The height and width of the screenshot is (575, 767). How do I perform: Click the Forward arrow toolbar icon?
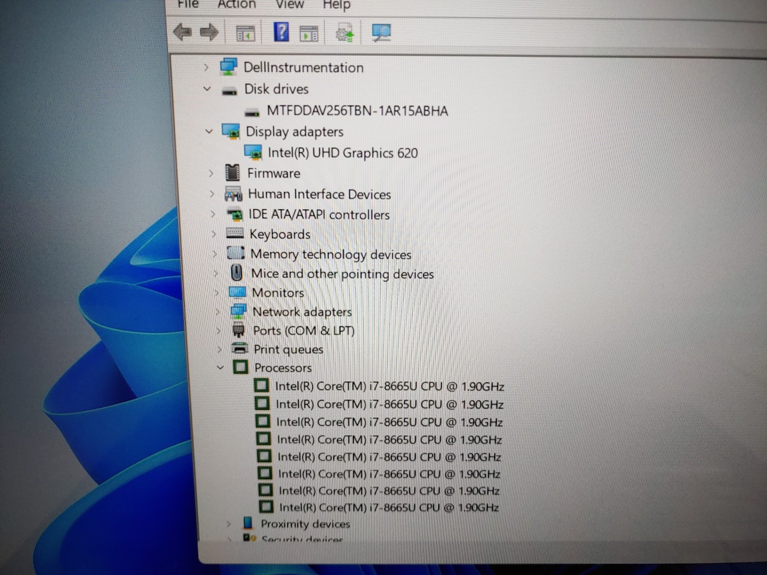(x=209, y=32)
